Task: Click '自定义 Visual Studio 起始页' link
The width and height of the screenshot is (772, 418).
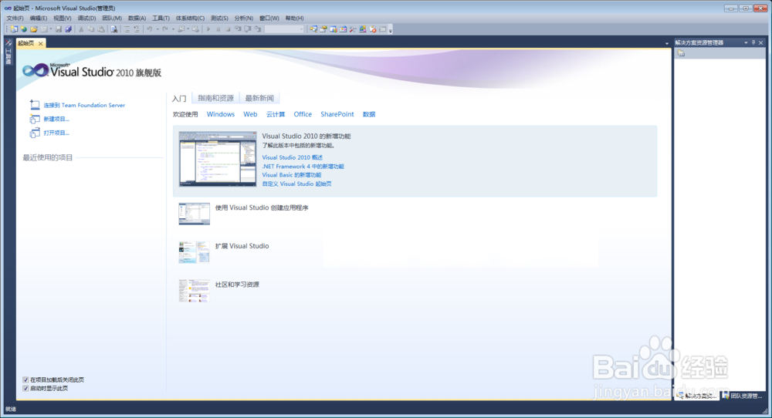Action: click(297, 184)
